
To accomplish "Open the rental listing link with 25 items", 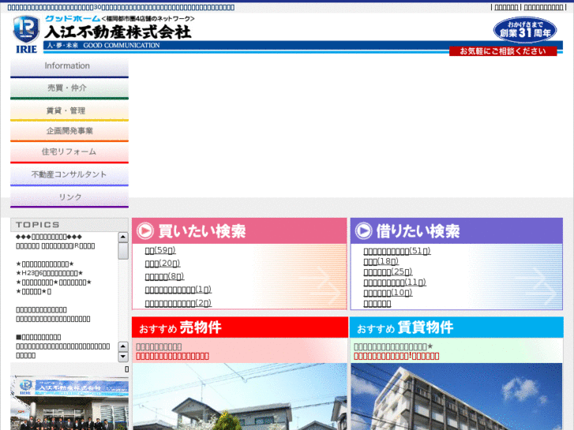I will coord(388,272).
